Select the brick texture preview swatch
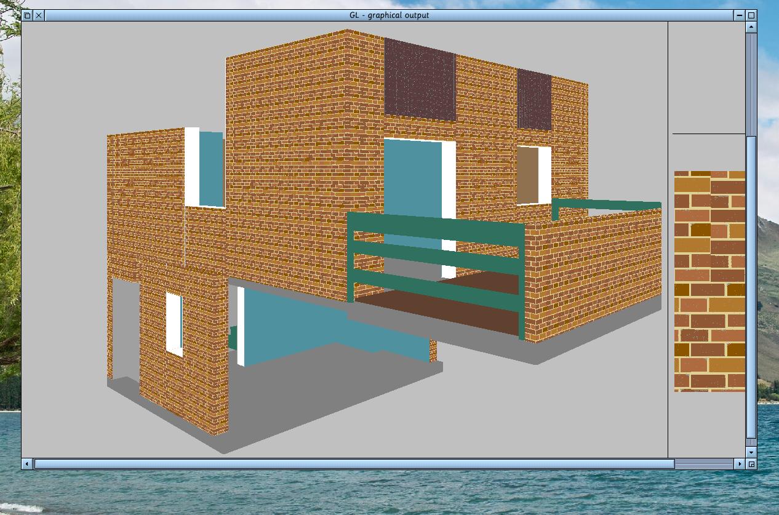The height and width of the screenshot is (515, 779). (x=709, y=281)
